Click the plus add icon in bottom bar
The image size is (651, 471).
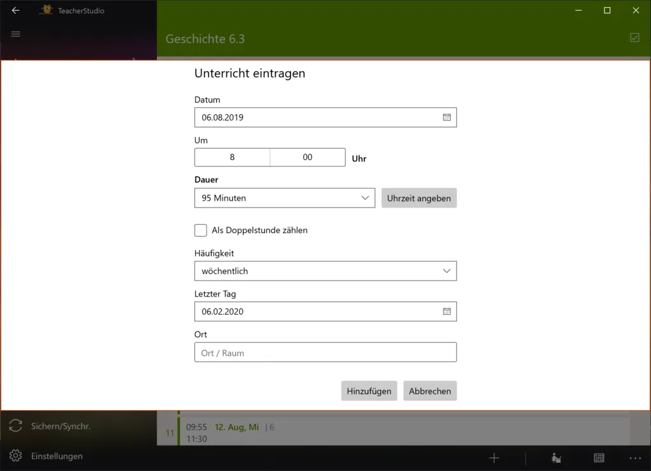[494, 458]
